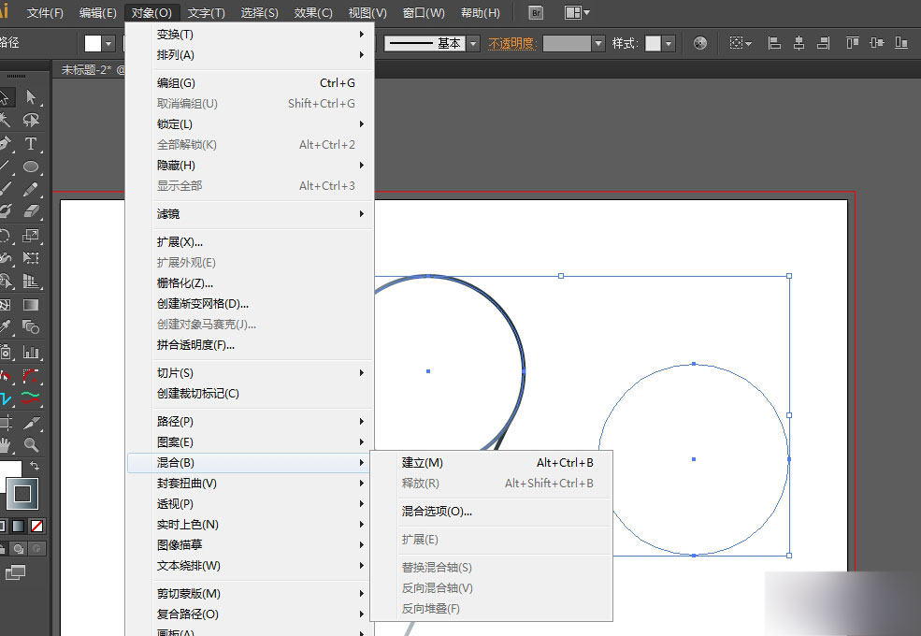Swap fill and stroke colors

point(35,466)
